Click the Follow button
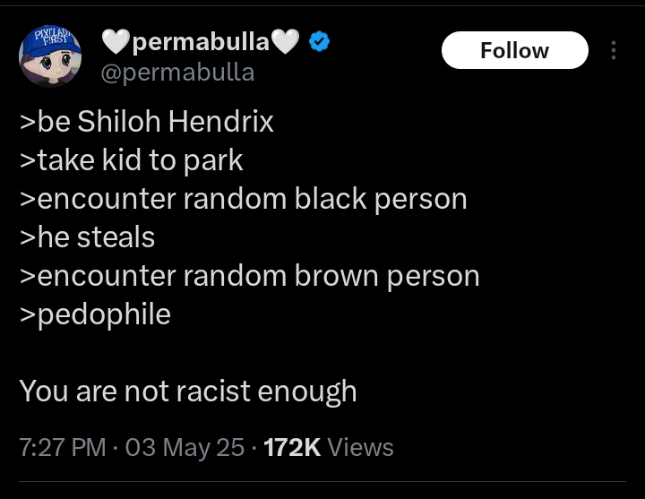This screenshot has height=499, width=645. pos(514,51)
